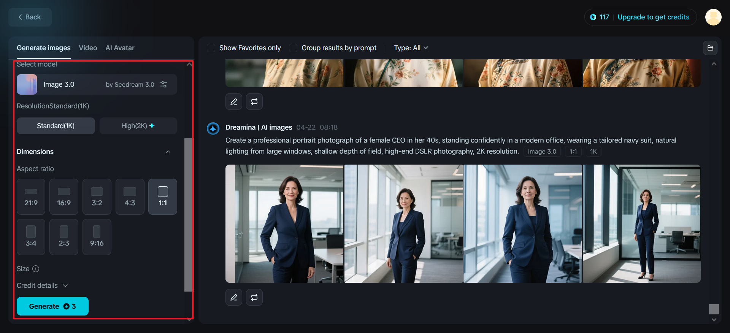Click the 1:1 tag on prompt
Image resolution: width=730 pixels, height=333 pixels.
[573, 151]
